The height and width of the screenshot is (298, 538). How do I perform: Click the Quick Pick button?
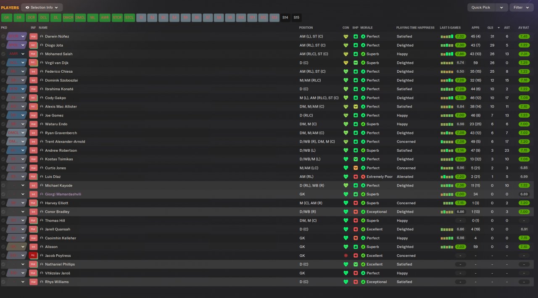coord(481,8)
